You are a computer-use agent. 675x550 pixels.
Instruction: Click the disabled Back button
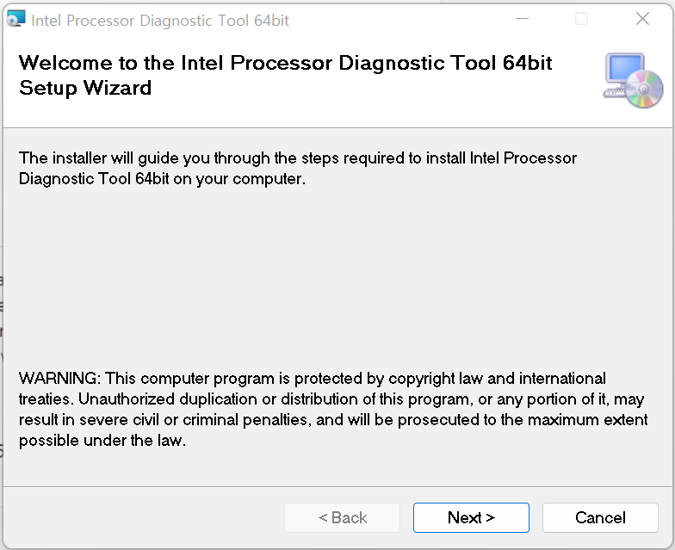pos(343,517)
